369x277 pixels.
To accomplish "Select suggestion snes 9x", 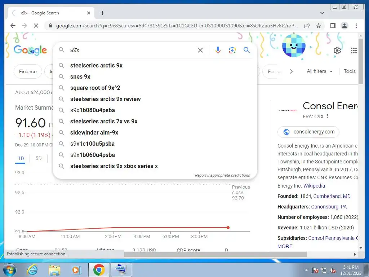I will (x=155, y=76).
